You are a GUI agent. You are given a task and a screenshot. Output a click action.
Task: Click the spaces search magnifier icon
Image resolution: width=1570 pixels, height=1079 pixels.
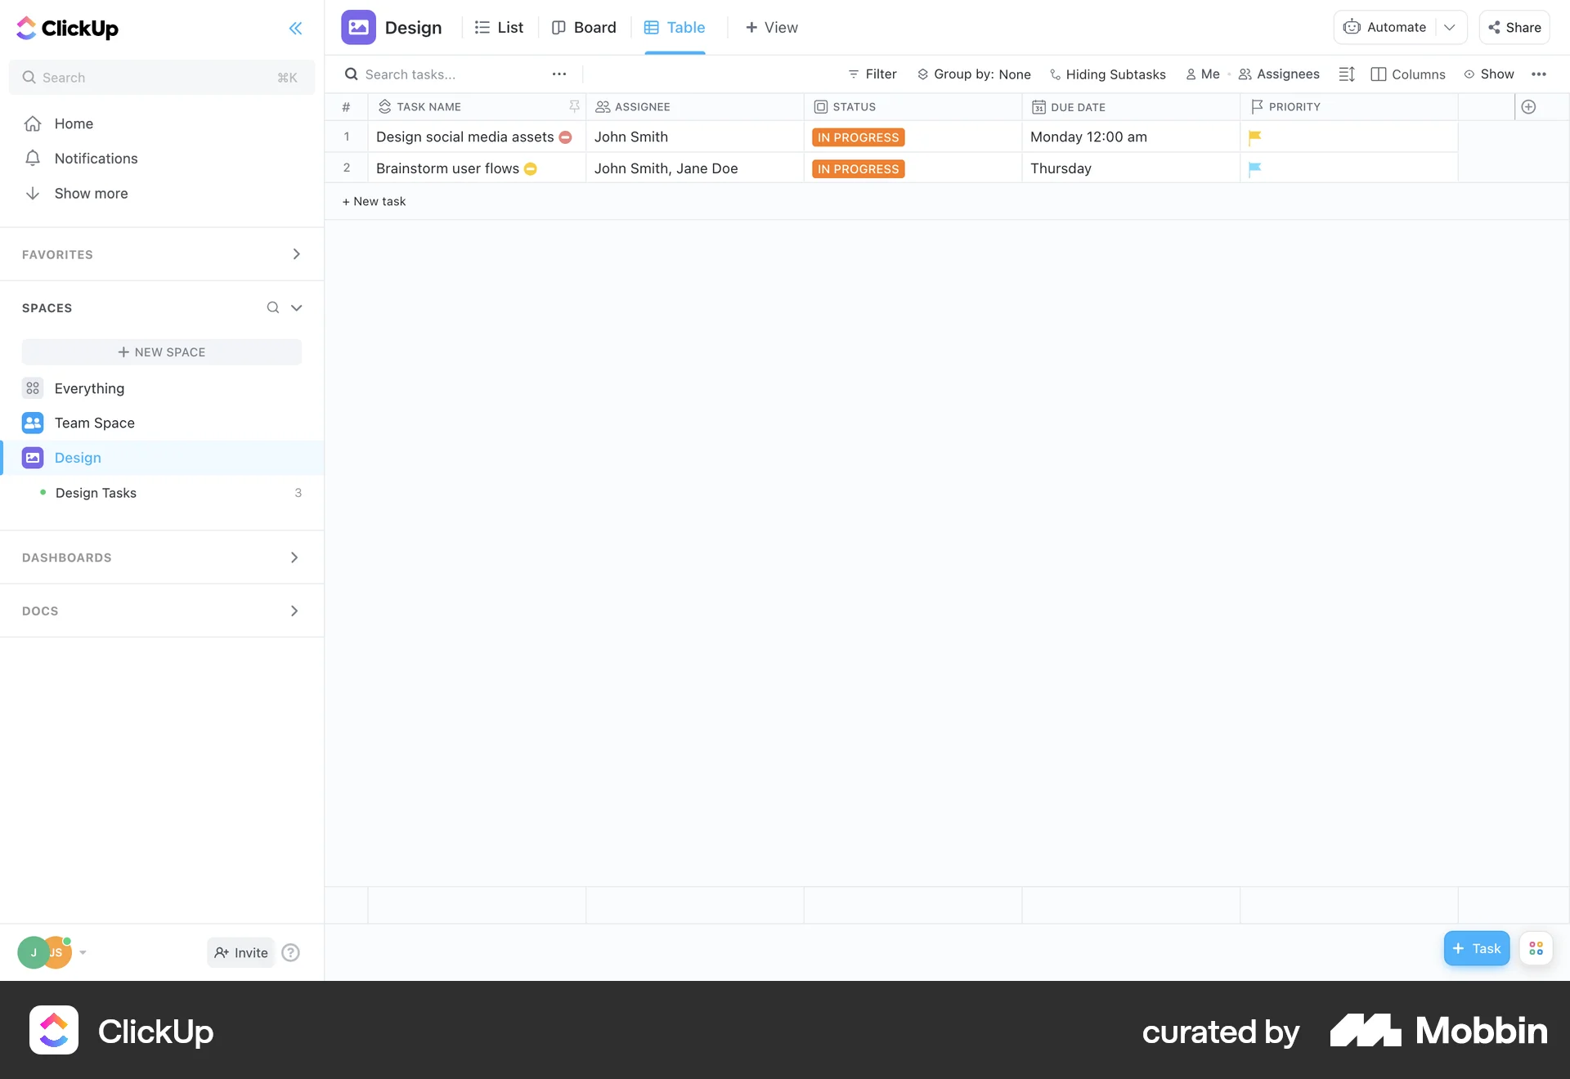click(273, 307)
